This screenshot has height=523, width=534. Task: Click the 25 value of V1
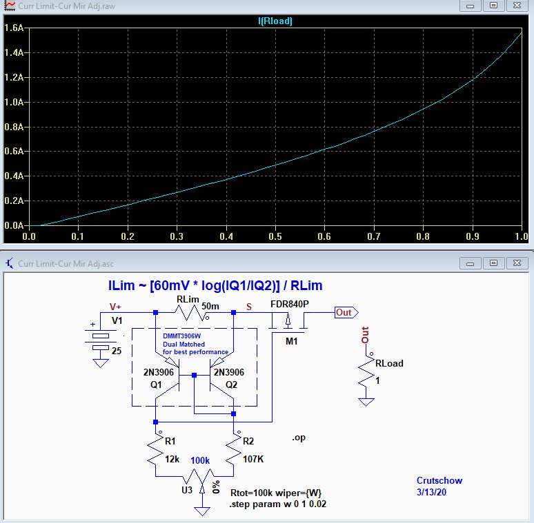117,351
